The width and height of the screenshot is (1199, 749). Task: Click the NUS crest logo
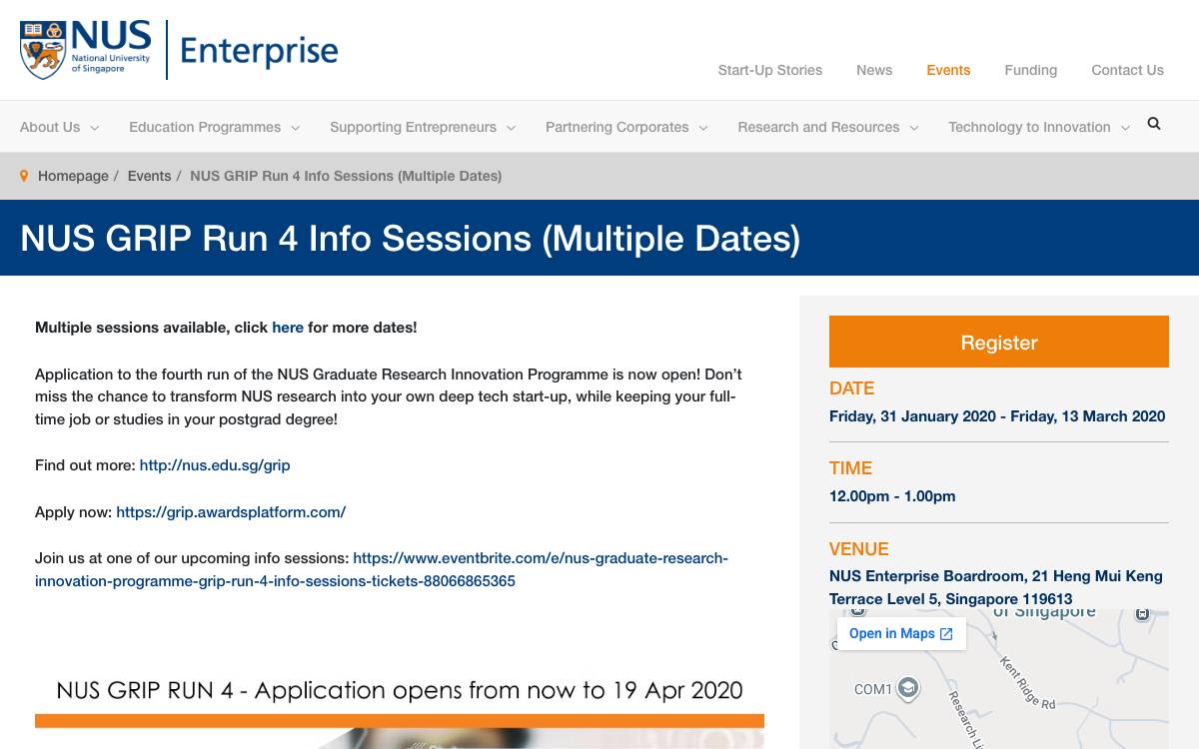[x=43, y=50]
